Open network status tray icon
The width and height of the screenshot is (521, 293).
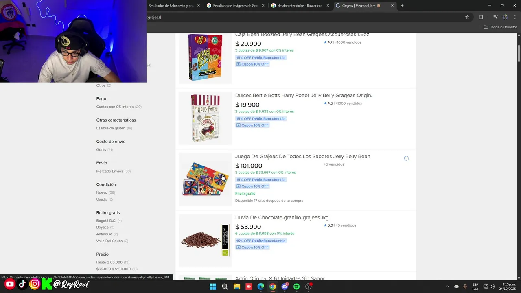pyautogui.click(x=486, y=286)
